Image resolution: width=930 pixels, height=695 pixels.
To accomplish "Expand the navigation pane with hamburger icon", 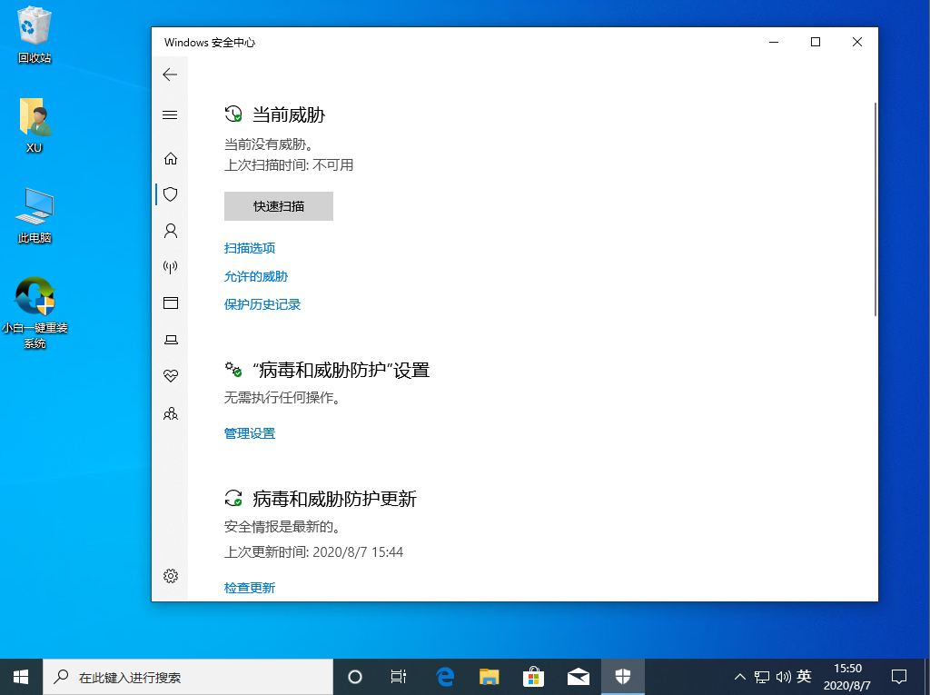I will pos(170,114).
